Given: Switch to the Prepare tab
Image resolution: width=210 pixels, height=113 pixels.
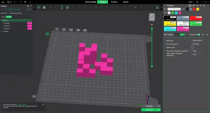Looking at the screenshot, I should pyautogui.click(x=103, y=2).
